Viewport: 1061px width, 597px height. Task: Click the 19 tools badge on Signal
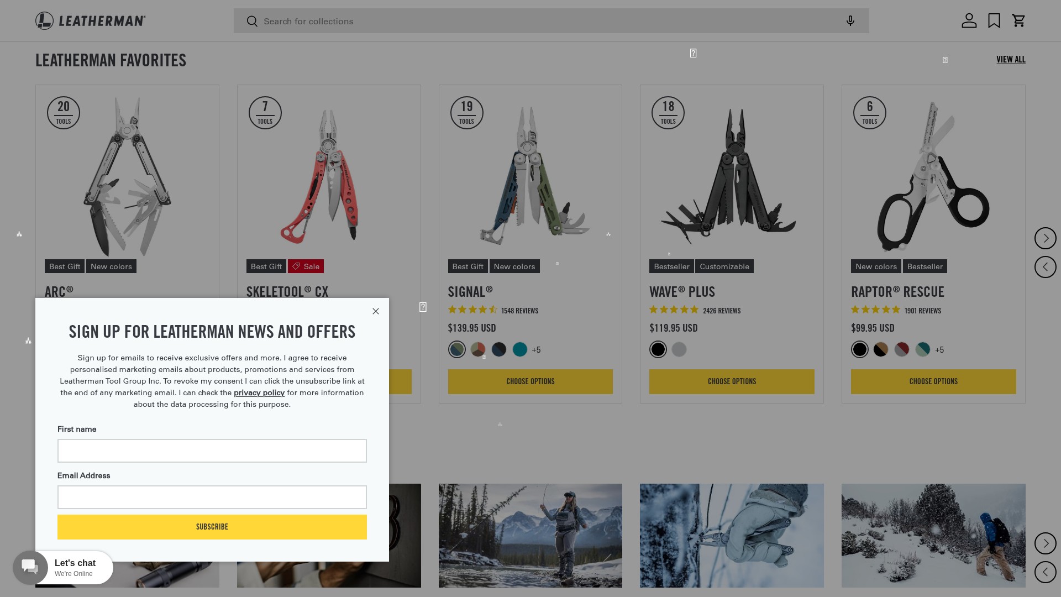point(467,113)
